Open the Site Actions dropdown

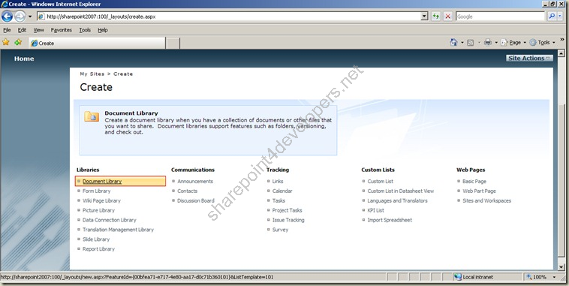[529, 58]
